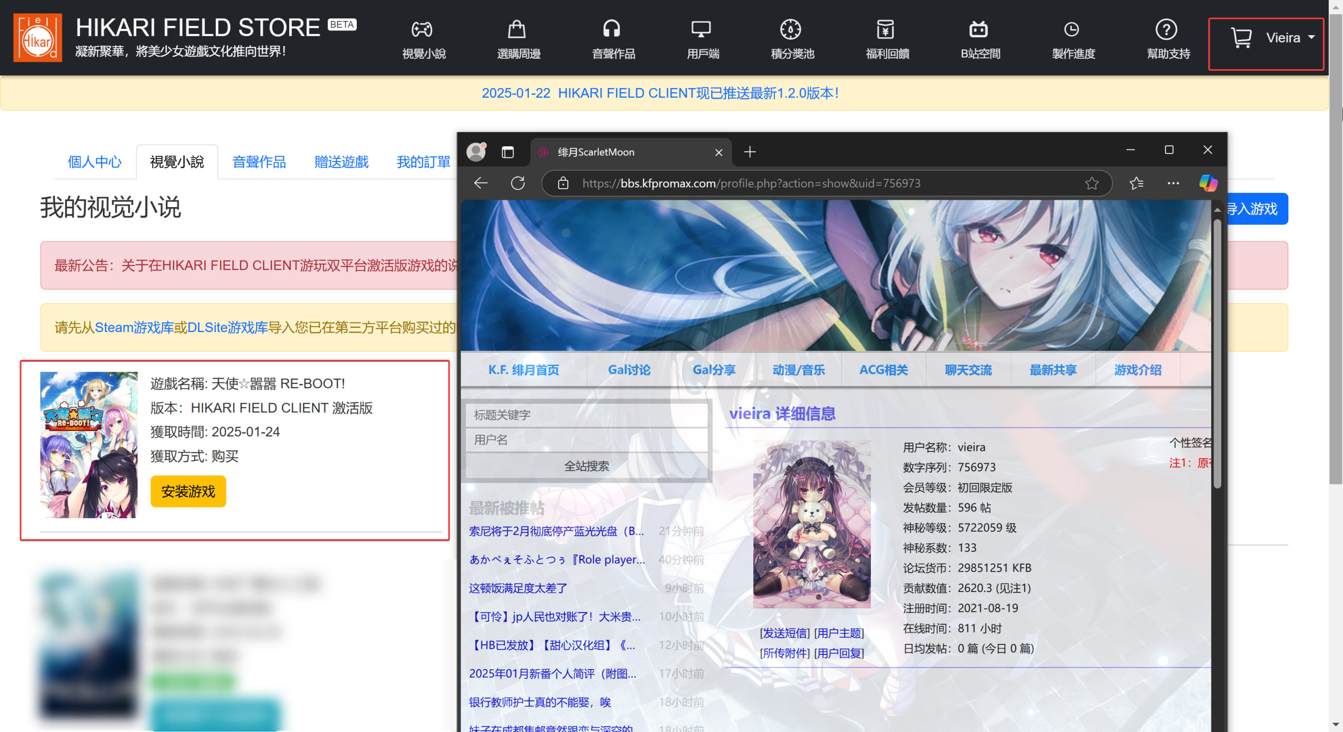
Task: Select the Gal讨论 forum menu item
Action: 629,370
